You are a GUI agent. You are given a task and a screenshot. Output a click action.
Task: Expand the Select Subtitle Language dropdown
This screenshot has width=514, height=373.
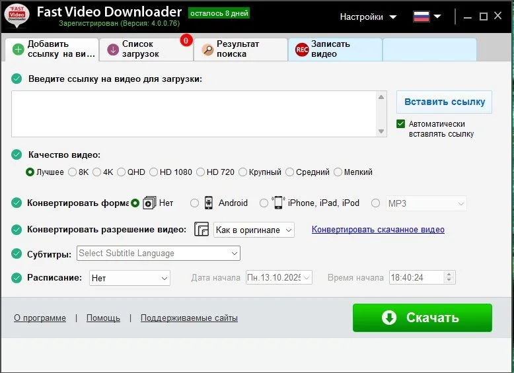coord(159,254)
